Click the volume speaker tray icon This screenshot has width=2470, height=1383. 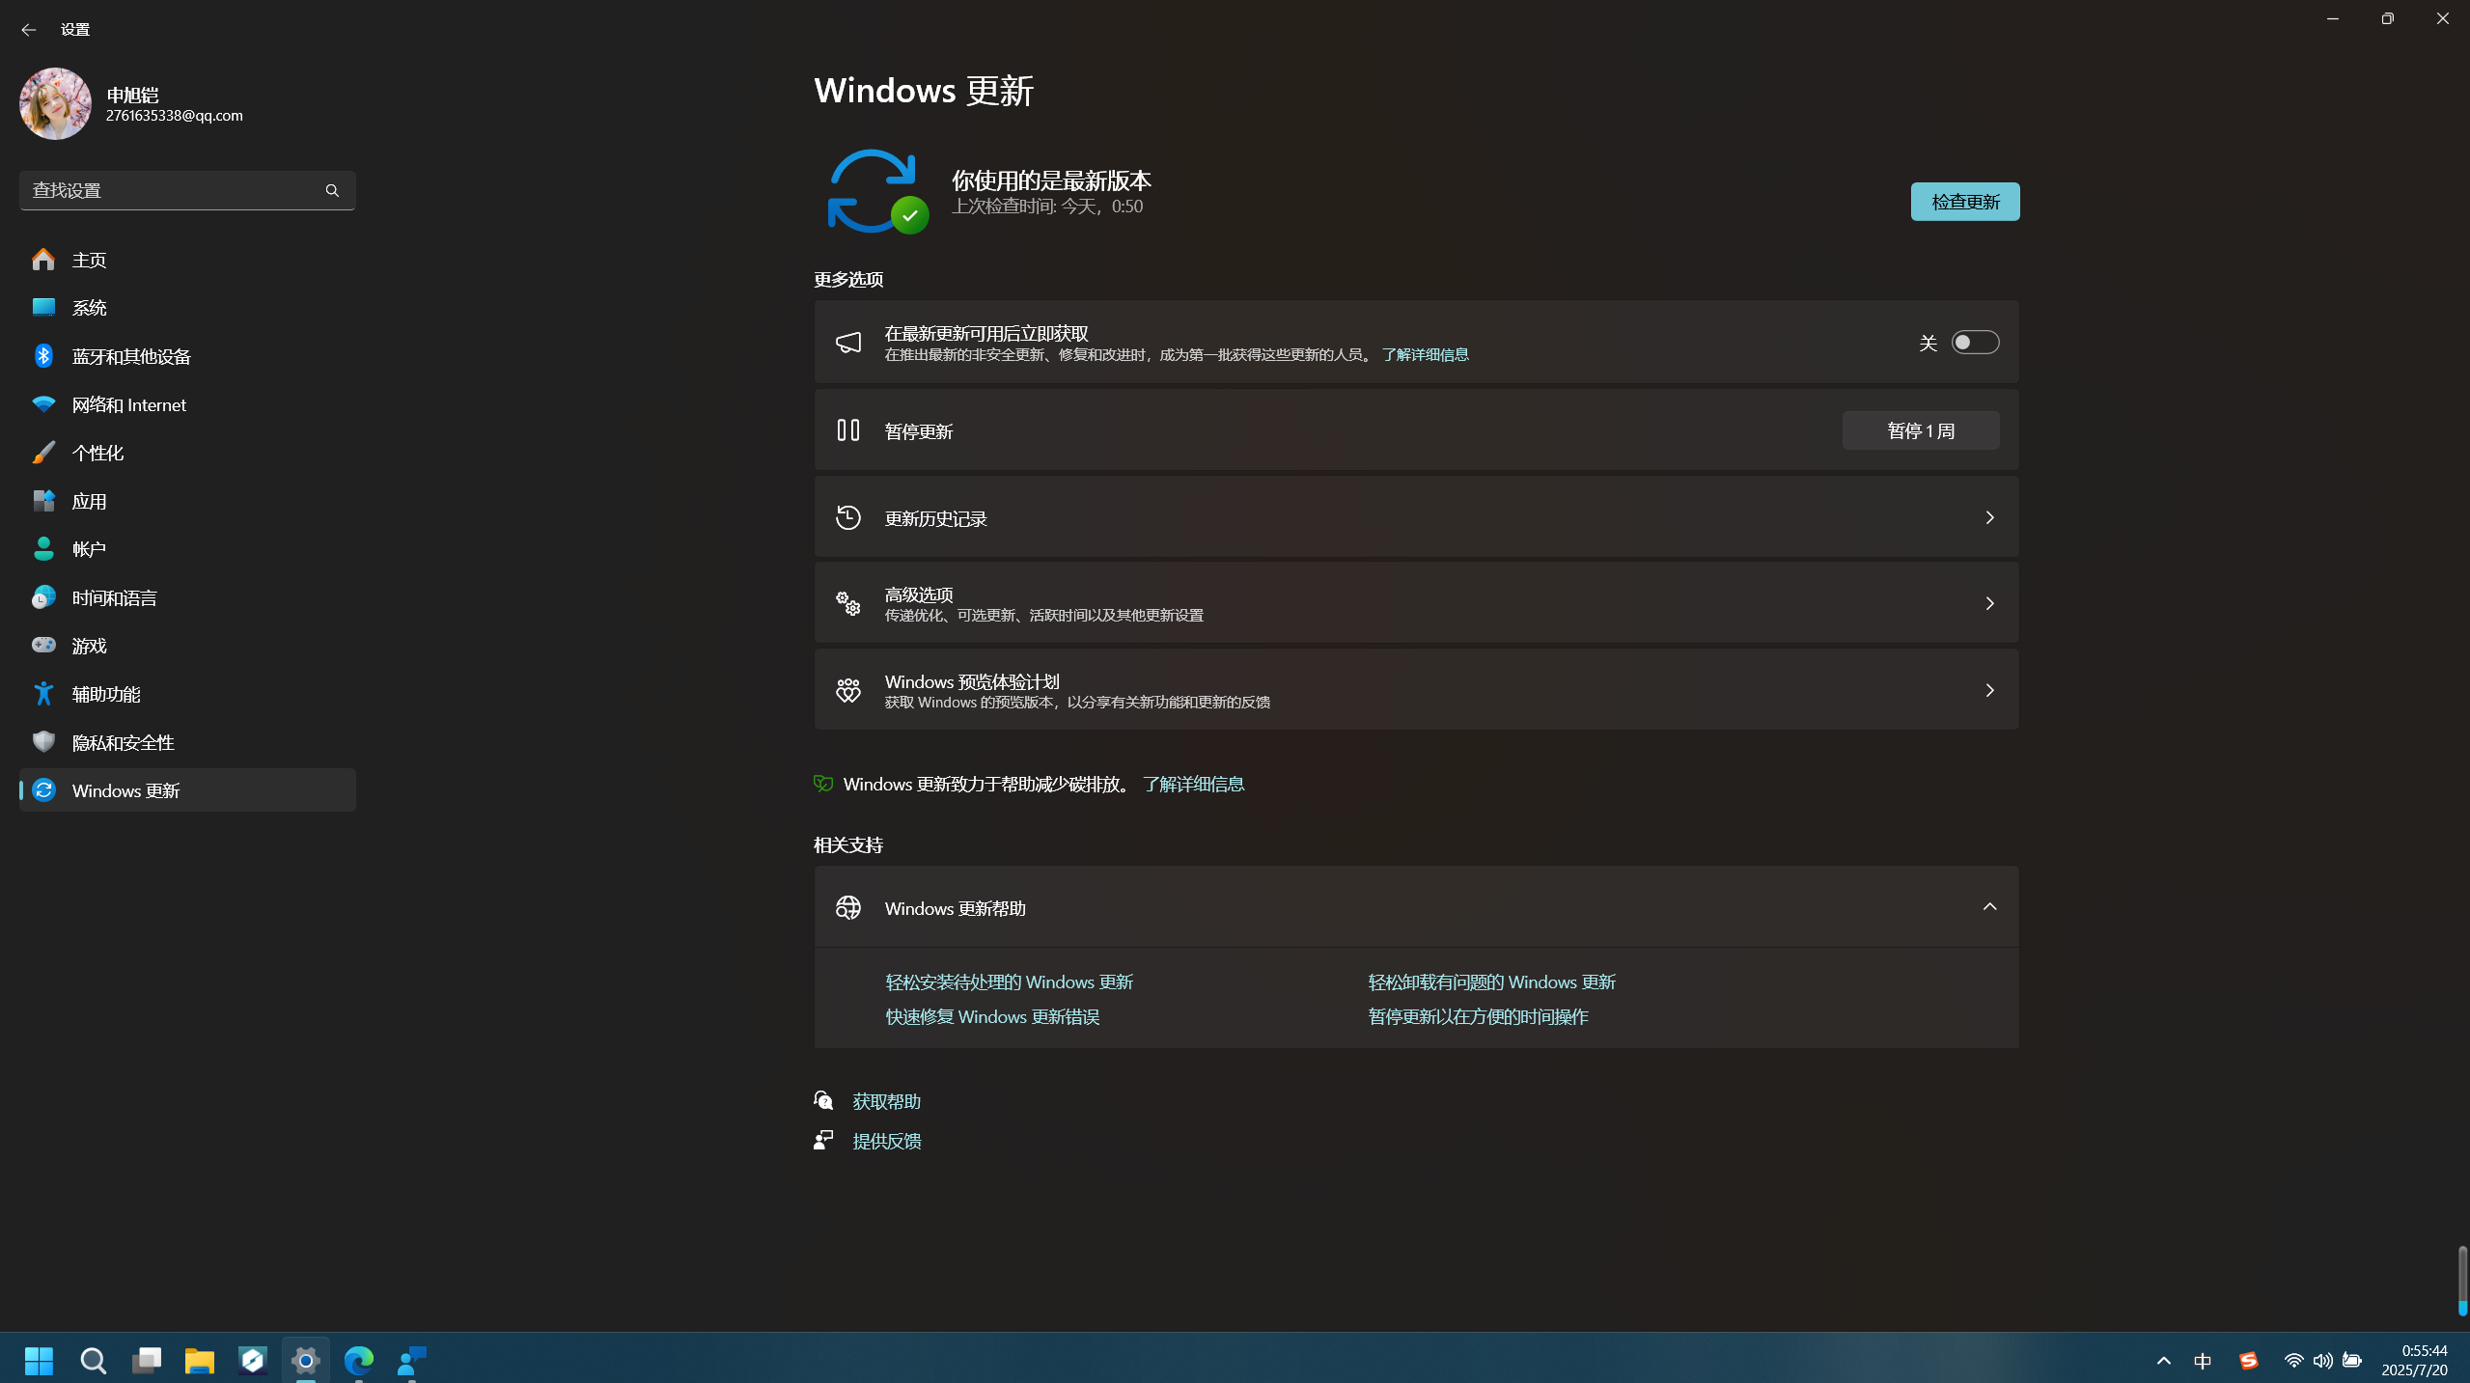pos(2322,1361)
